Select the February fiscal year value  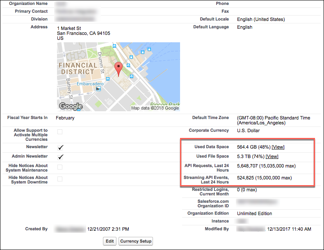(x=65, y=118)
